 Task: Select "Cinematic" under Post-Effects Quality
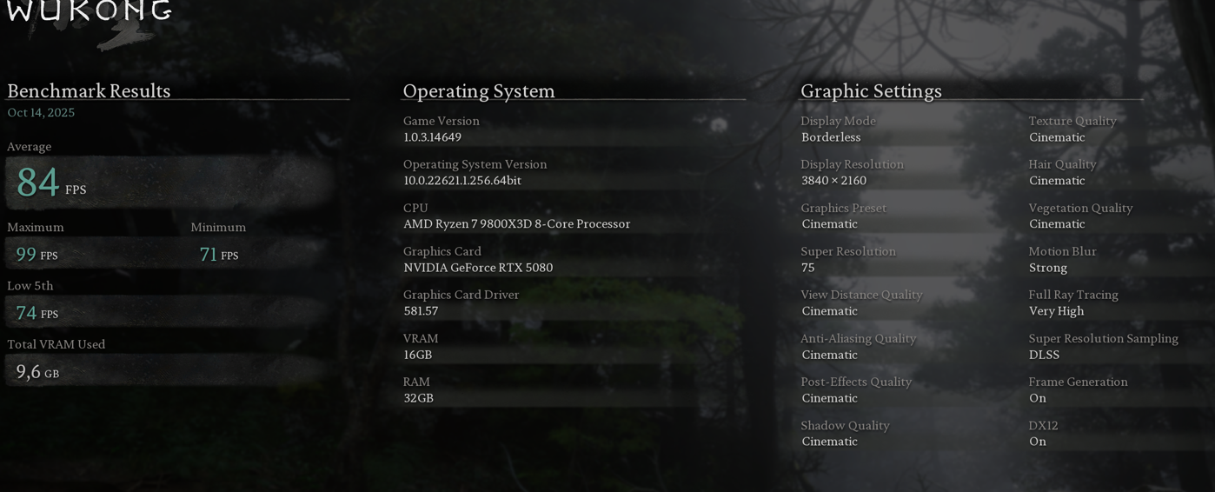coord(829,398)
